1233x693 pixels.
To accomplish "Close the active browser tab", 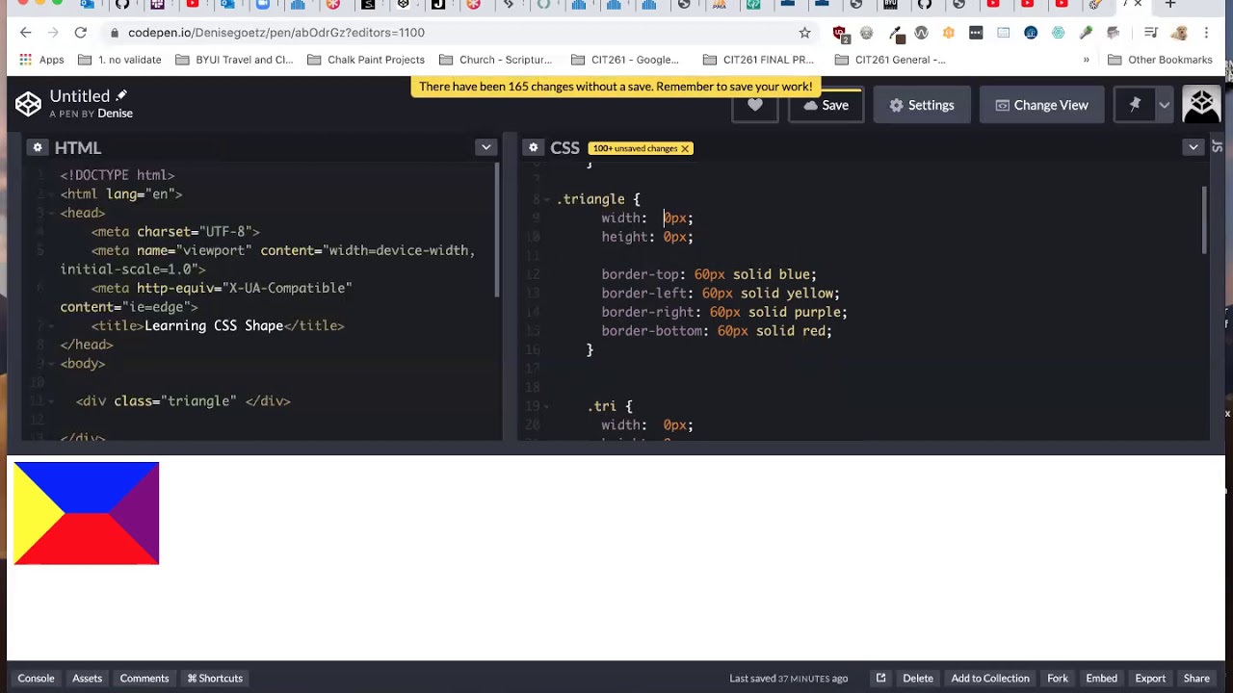I will tap(1138, 5).
